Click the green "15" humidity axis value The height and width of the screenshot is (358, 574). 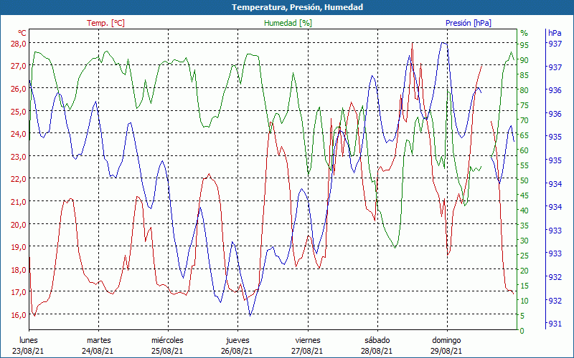(524, 286)
